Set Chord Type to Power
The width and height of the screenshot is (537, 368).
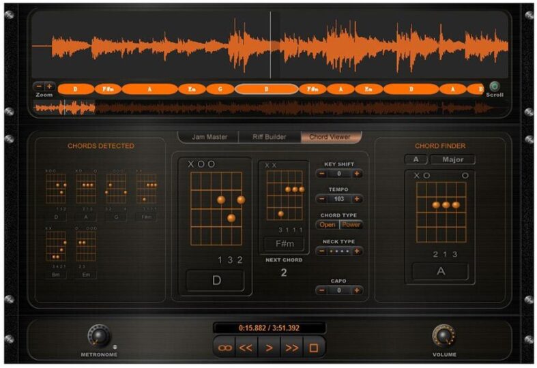[x=351, y=225]
